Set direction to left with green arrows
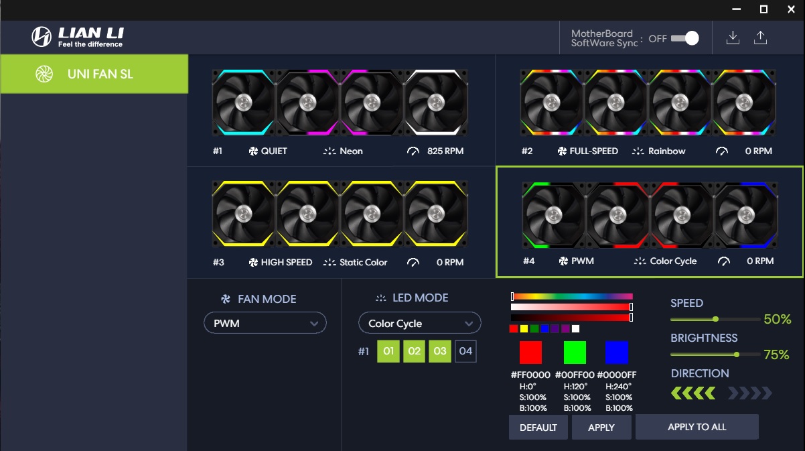Image resolution: width=805 pixels, height=451 pixels. [693, 393]
